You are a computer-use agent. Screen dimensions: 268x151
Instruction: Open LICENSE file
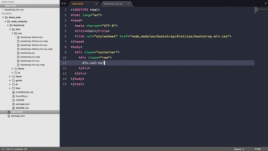(x=20, y=100)
